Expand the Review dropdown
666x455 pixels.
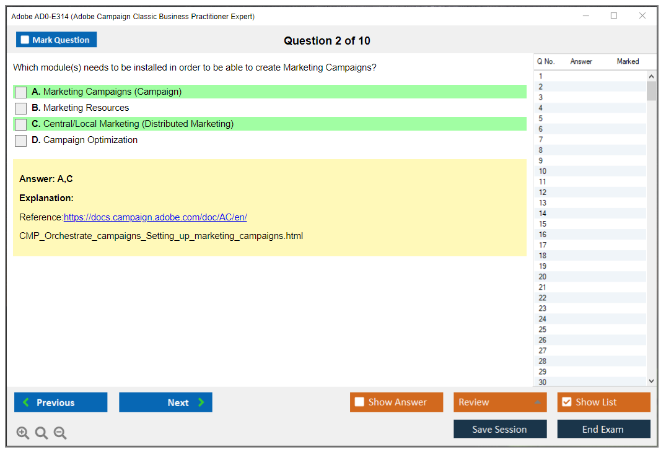(x=537, y=402)
